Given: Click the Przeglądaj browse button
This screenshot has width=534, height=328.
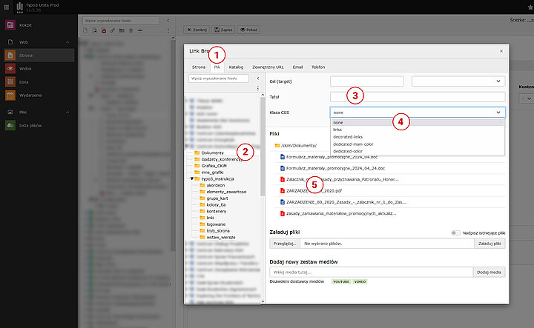Looking at the screenshot, I should [x=285, y=244].
